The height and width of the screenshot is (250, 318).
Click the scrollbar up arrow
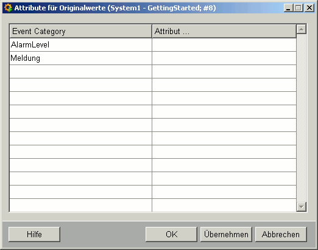(x=302, y=29)
